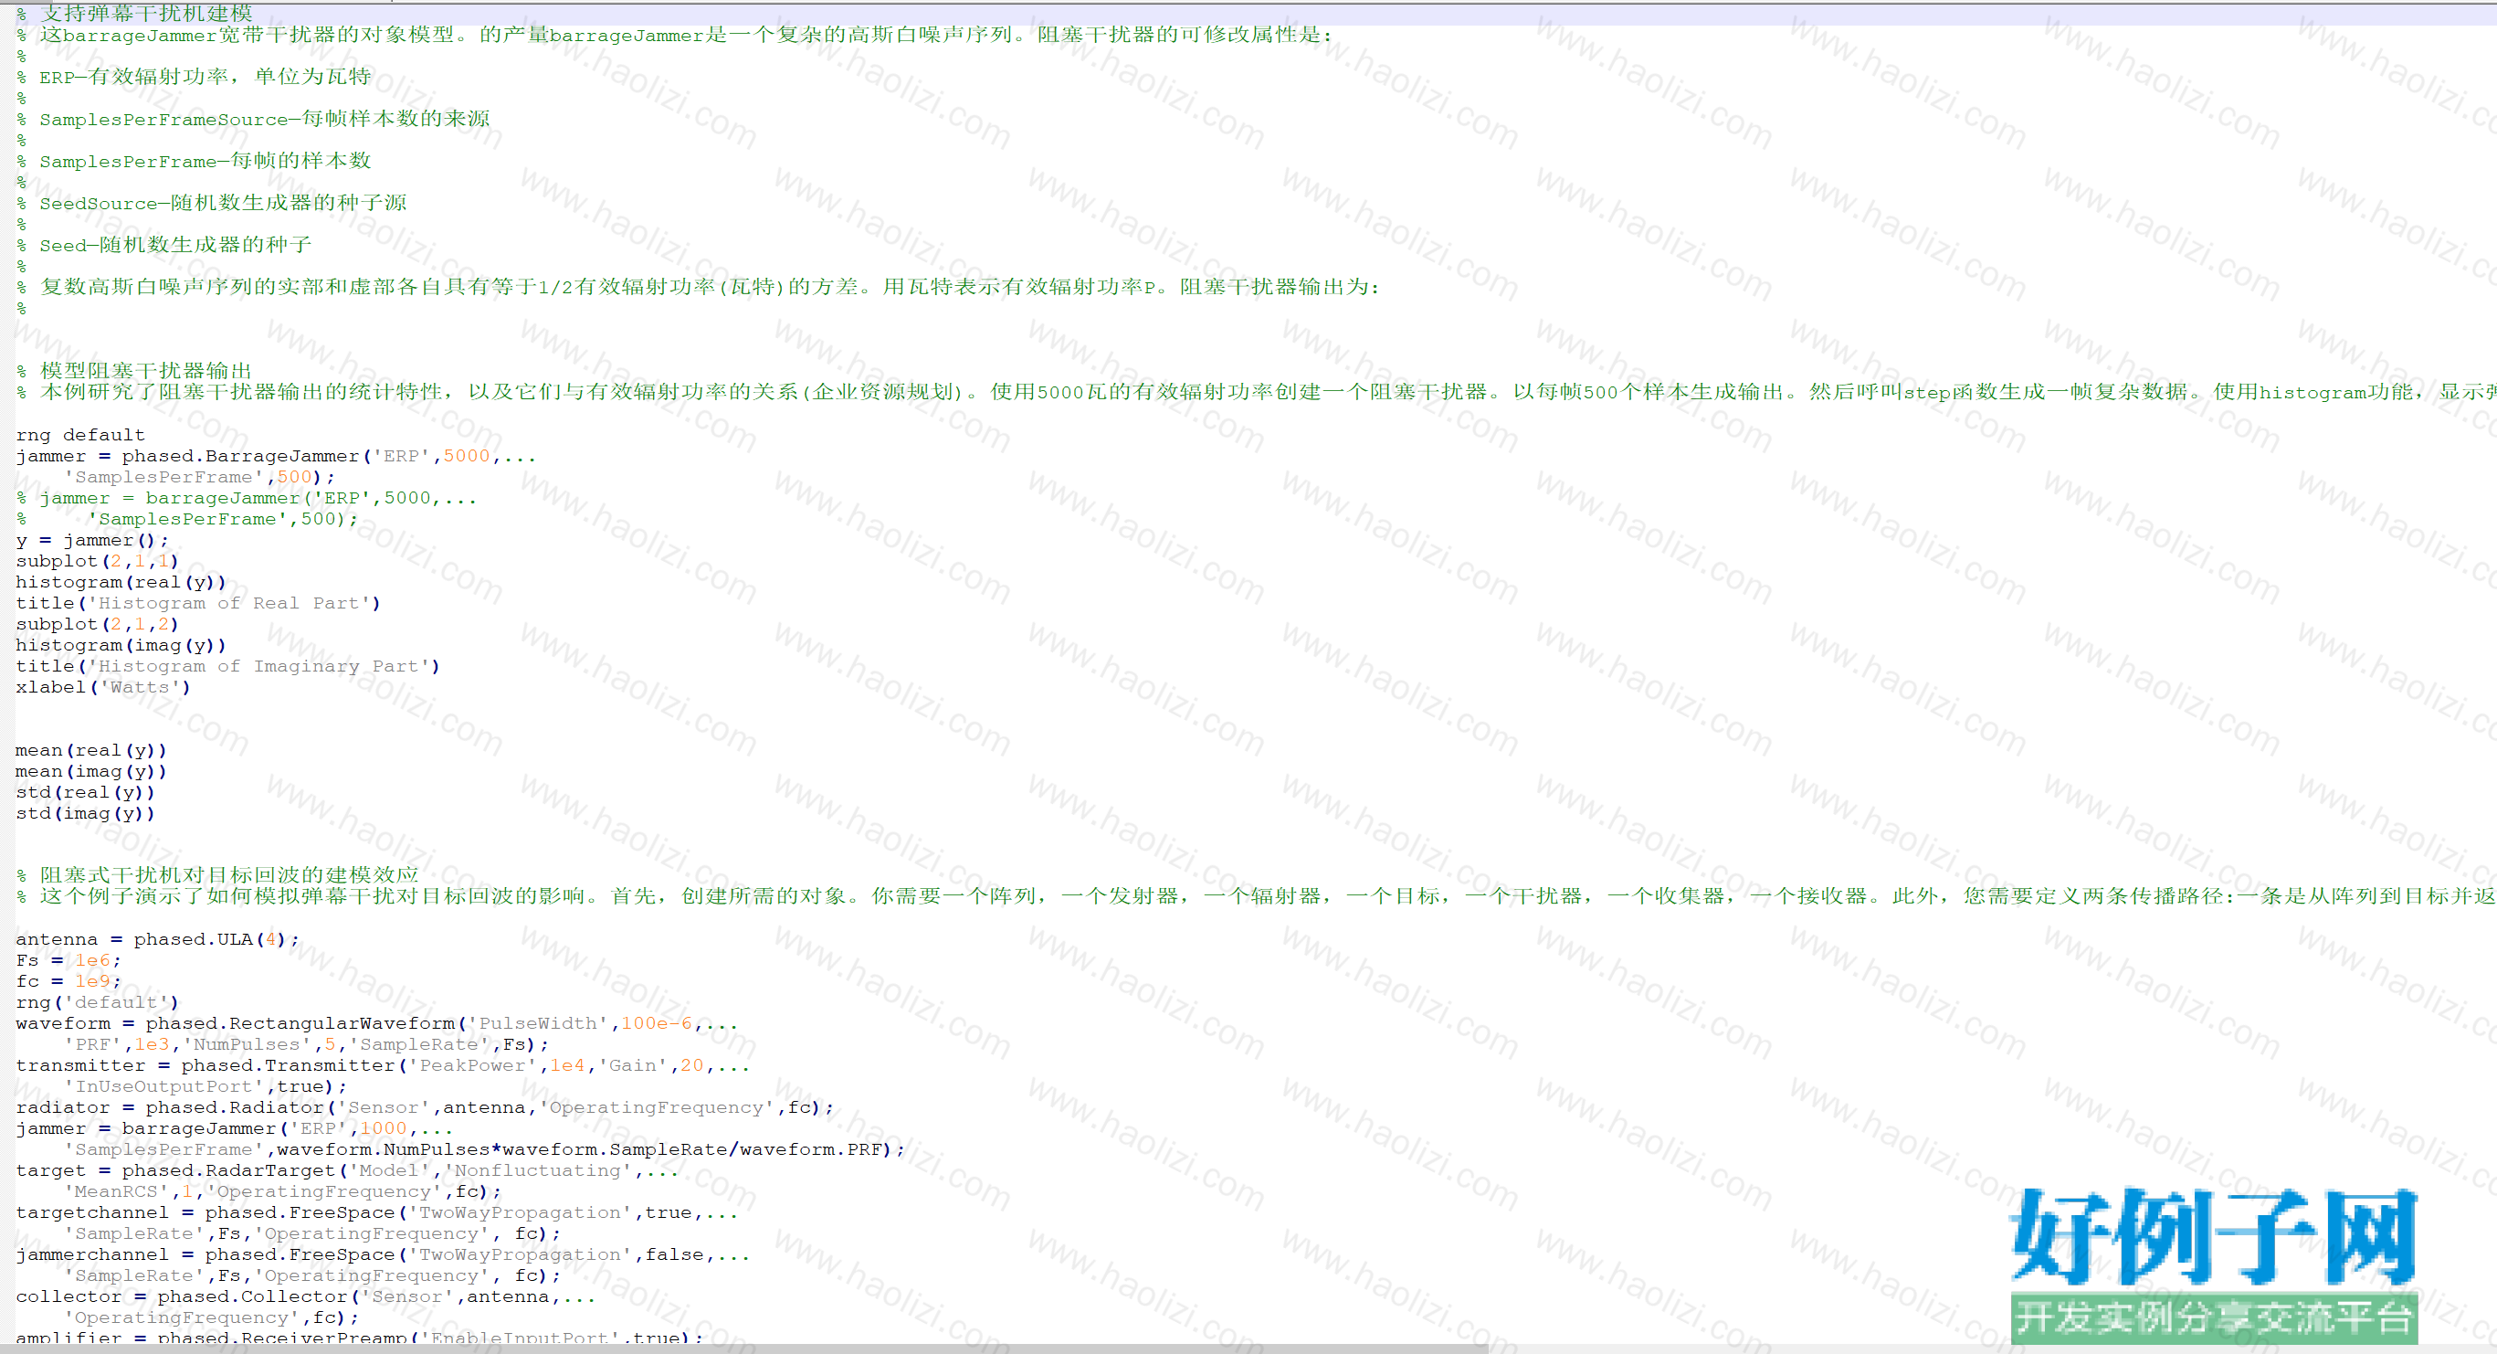Click the 'mean(real(y))' line
Screen dimensions: 2497x1354
click(x=91, y=750)
